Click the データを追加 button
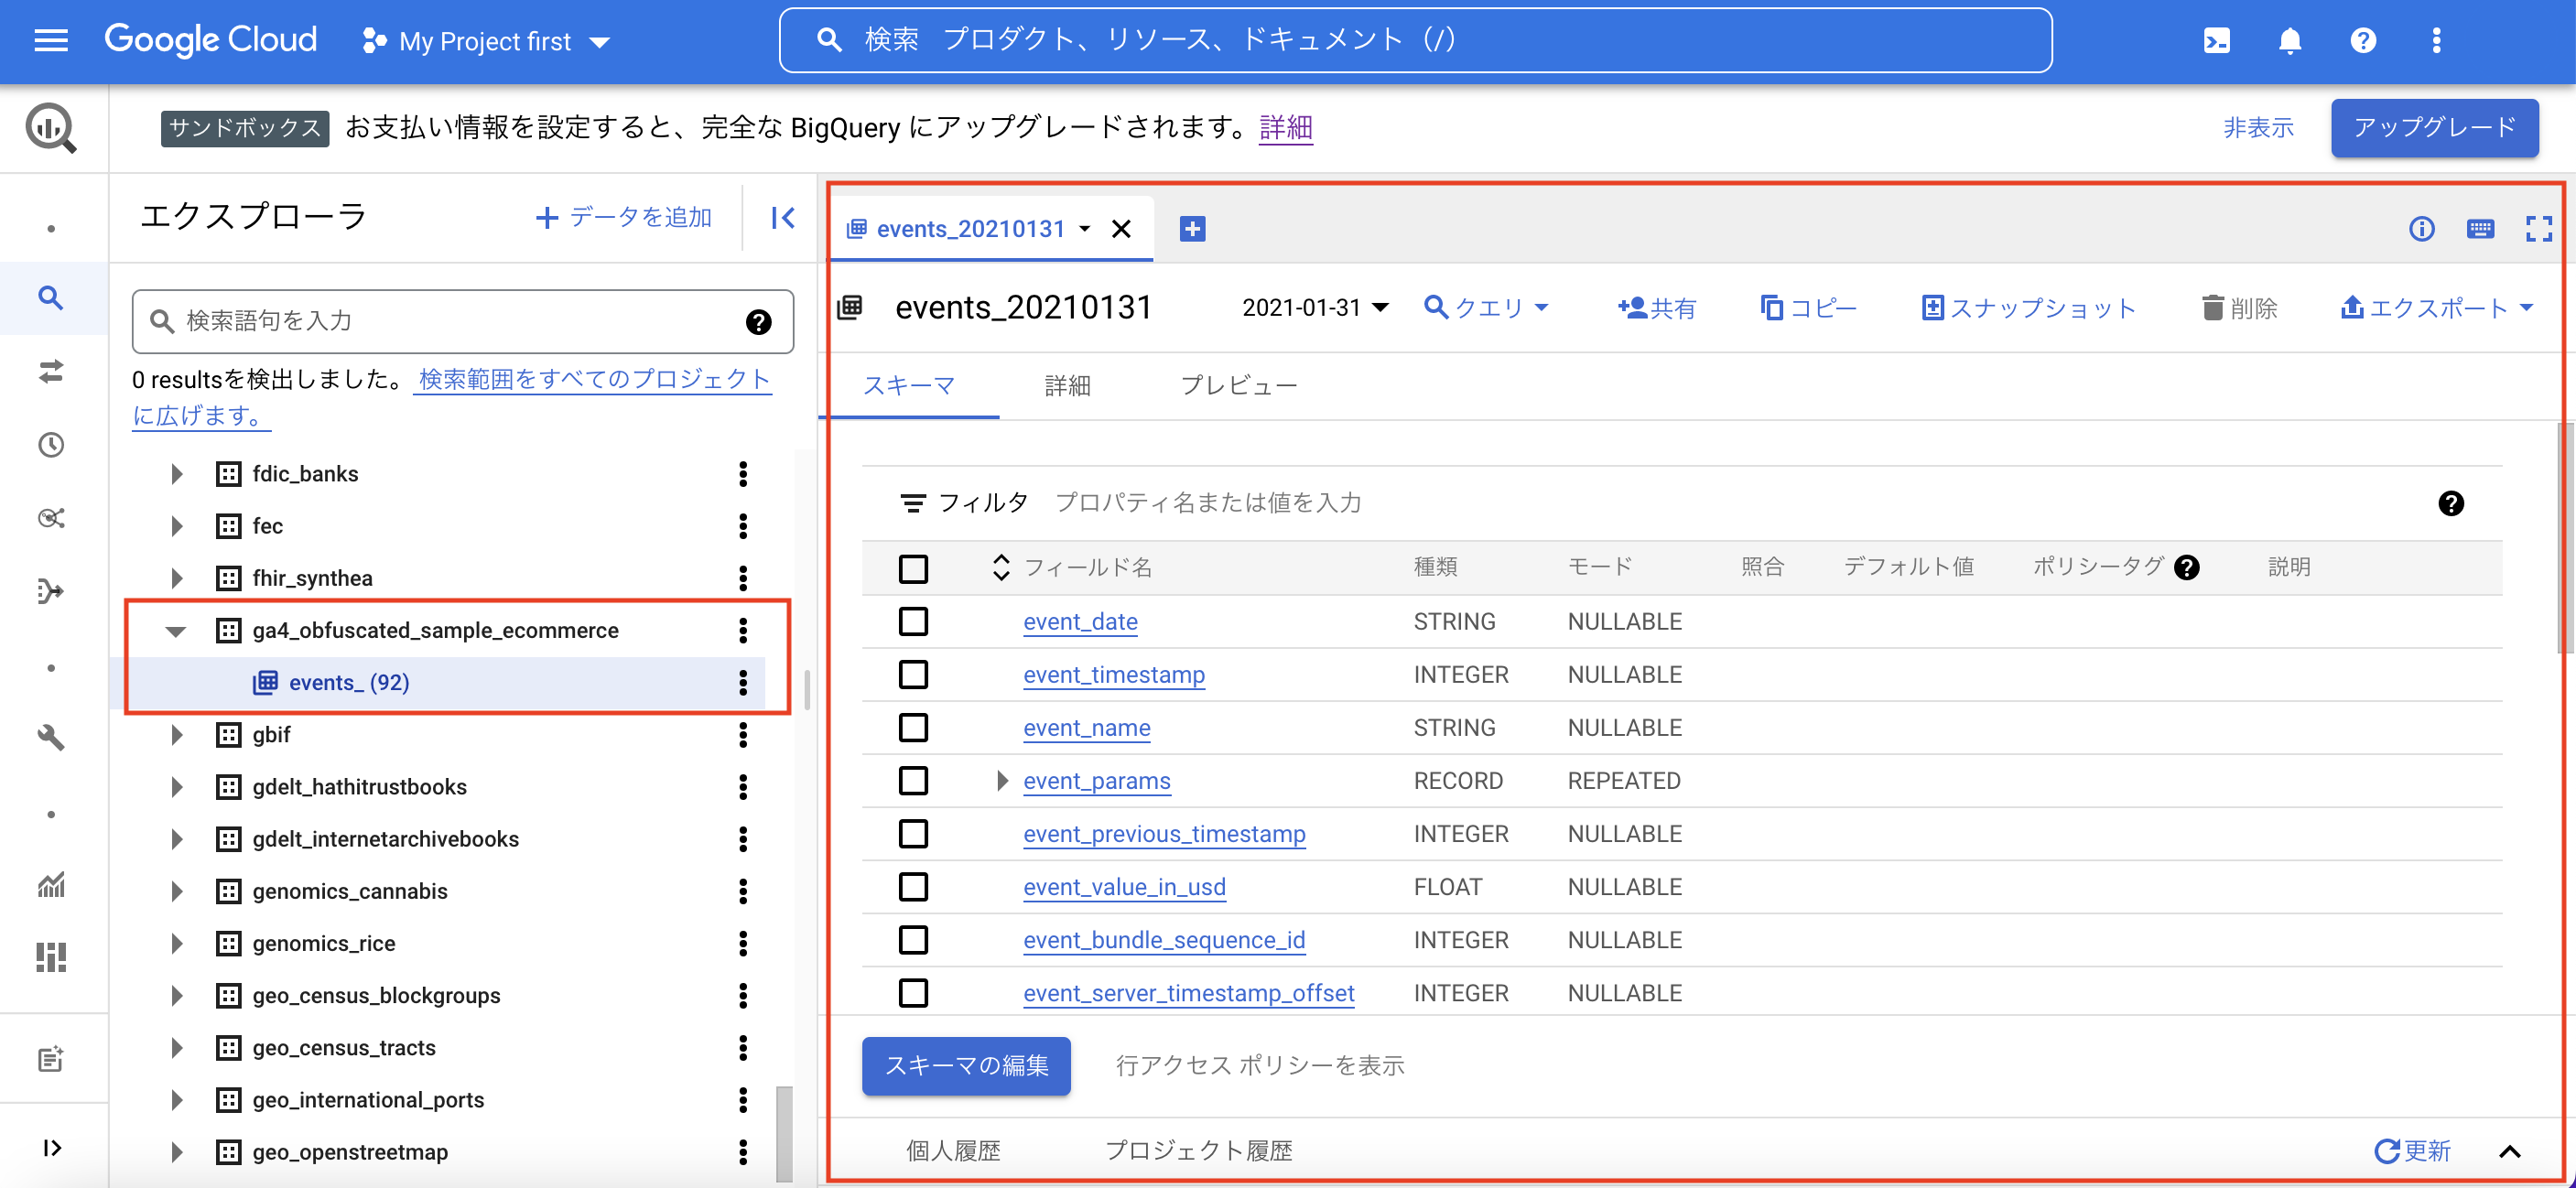The height and width of the screenshot is (1188, 2576). (x=623, y=217)
